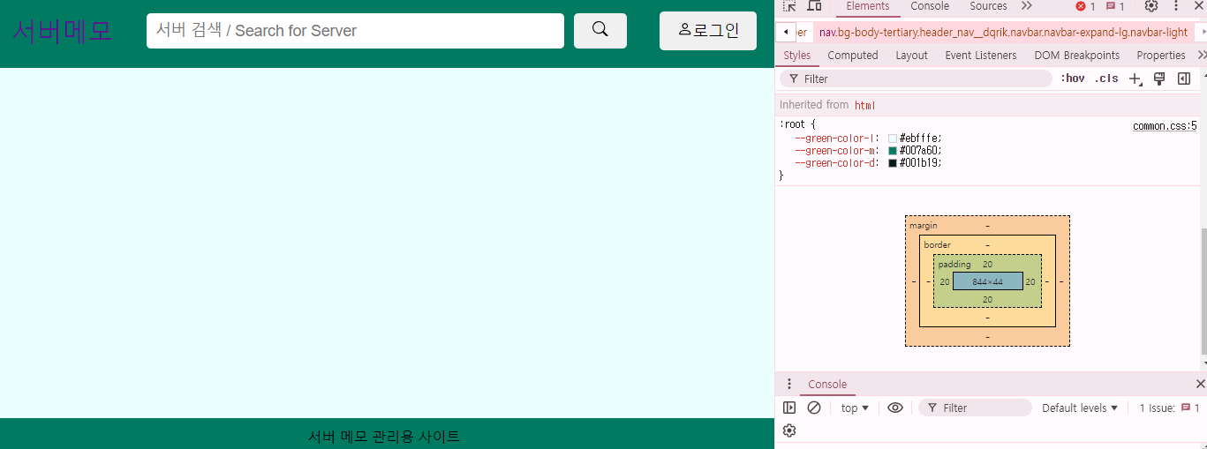Viewport: 1207px width, 449px height.
Task: Open the Sources panel tab
Action: pos(988,6)
